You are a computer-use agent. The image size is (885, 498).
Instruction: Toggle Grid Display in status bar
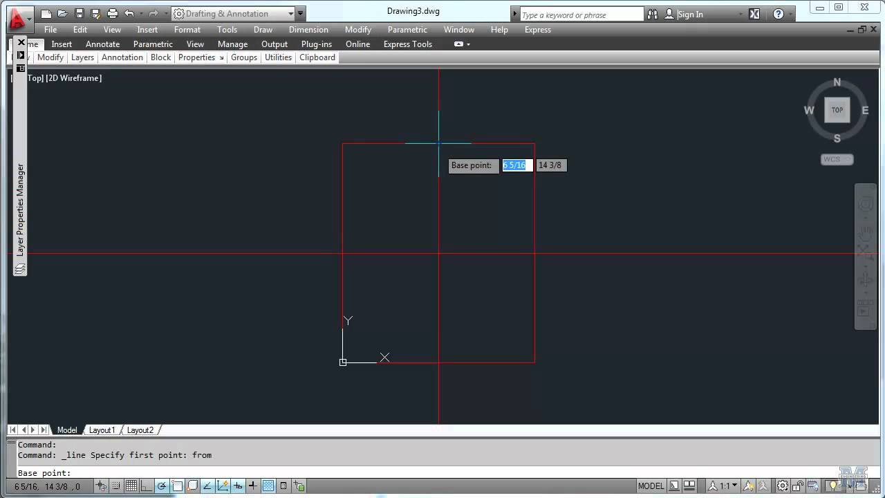click(131, 486)
